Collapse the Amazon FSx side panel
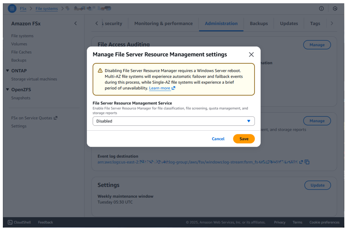 click(x=76, y=24)
